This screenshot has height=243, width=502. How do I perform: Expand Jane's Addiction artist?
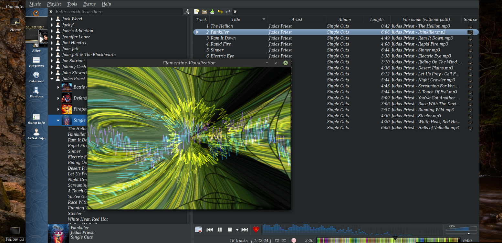[52, 31]
